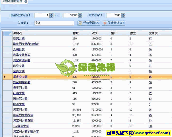Click the minimum index filter field
Viewport: 172px width, 137px height.
pyautogui.click(x=42, y=15)
